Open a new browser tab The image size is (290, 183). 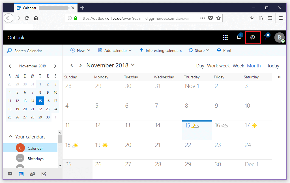(x=82, y=8)
